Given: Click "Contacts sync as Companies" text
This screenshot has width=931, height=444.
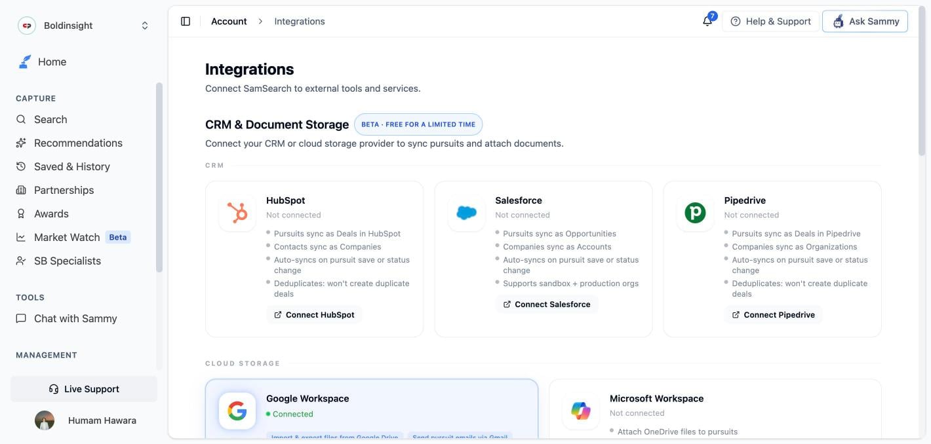Looking at the screenshot, I should pos(327,247).
